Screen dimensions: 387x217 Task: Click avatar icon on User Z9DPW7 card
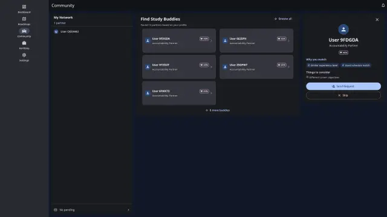[x=225, y=67]
